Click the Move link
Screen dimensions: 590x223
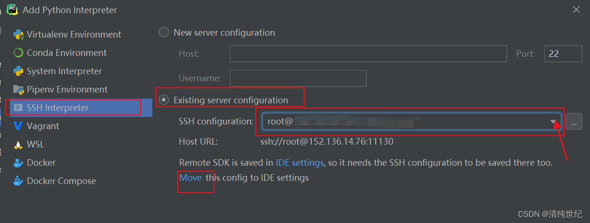pyautogui.click(x=190, y=178)
